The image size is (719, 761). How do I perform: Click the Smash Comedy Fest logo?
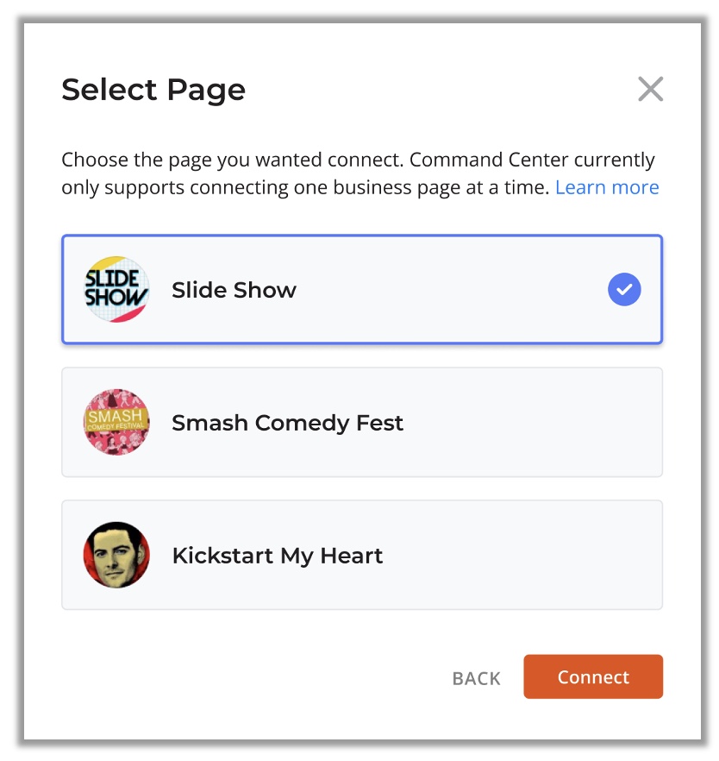click(116, 423)
